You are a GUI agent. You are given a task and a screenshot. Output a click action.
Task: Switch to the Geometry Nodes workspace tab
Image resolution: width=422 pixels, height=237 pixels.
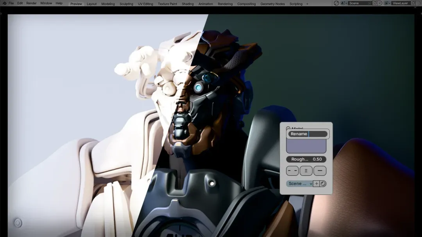(272, 4)
